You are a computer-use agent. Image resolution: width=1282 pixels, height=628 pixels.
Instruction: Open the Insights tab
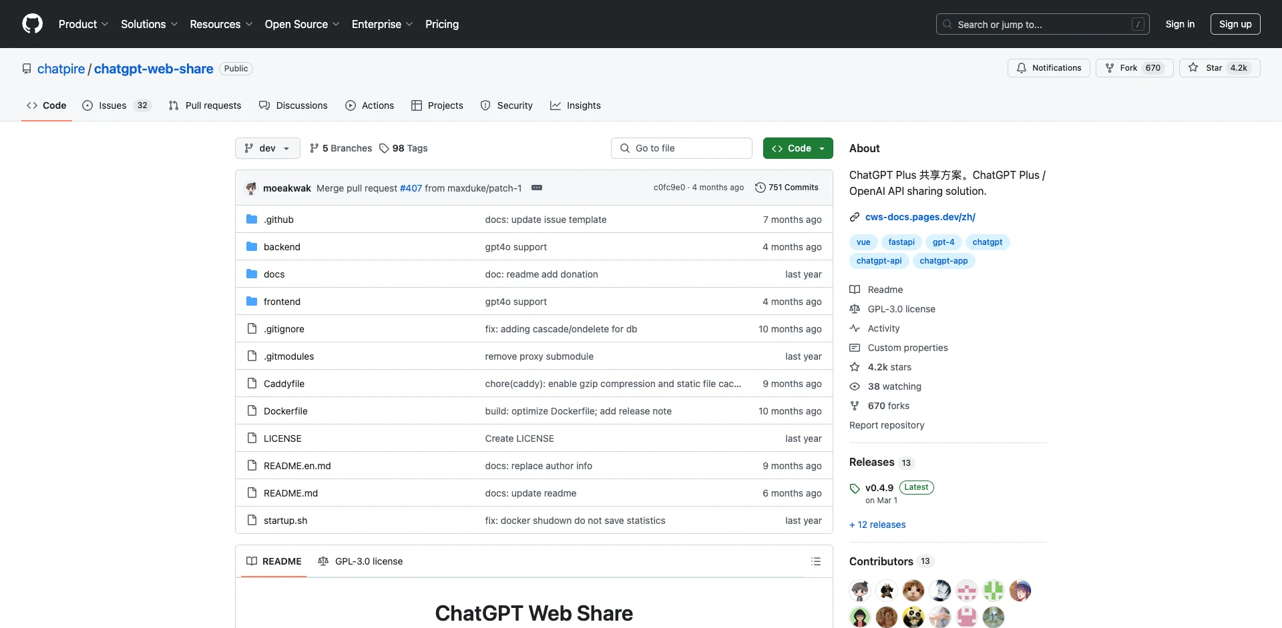(576, 105)
